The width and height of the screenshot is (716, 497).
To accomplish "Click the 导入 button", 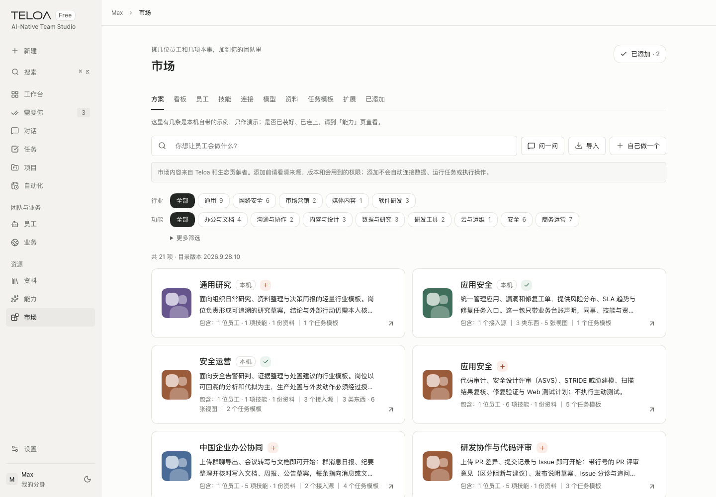I will pos(587,146).
